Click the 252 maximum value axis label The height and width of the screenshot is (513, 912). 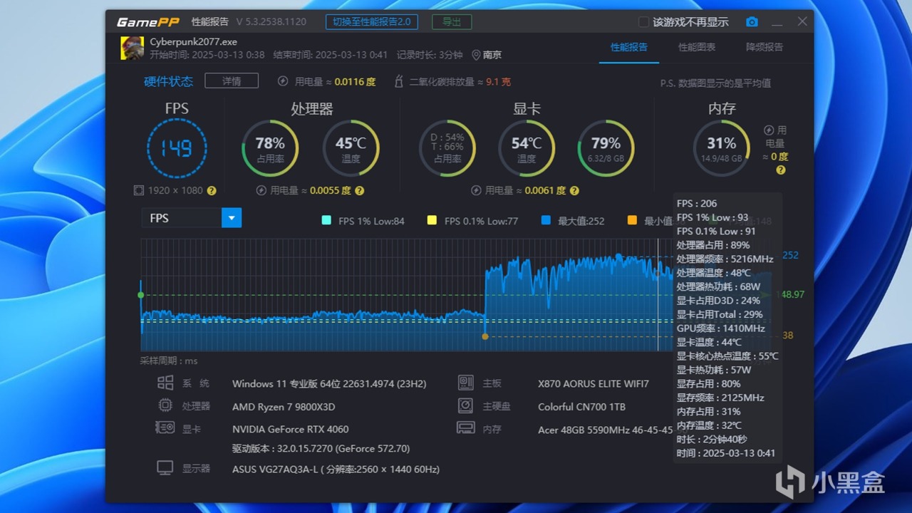[x=790, y=255]
